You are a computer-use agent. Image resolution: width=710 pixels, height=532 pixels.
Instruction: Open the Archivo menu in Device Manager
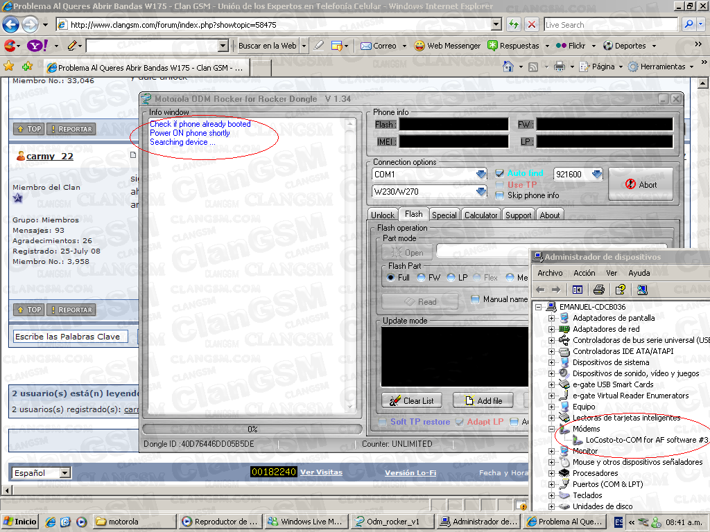point(550,273)
